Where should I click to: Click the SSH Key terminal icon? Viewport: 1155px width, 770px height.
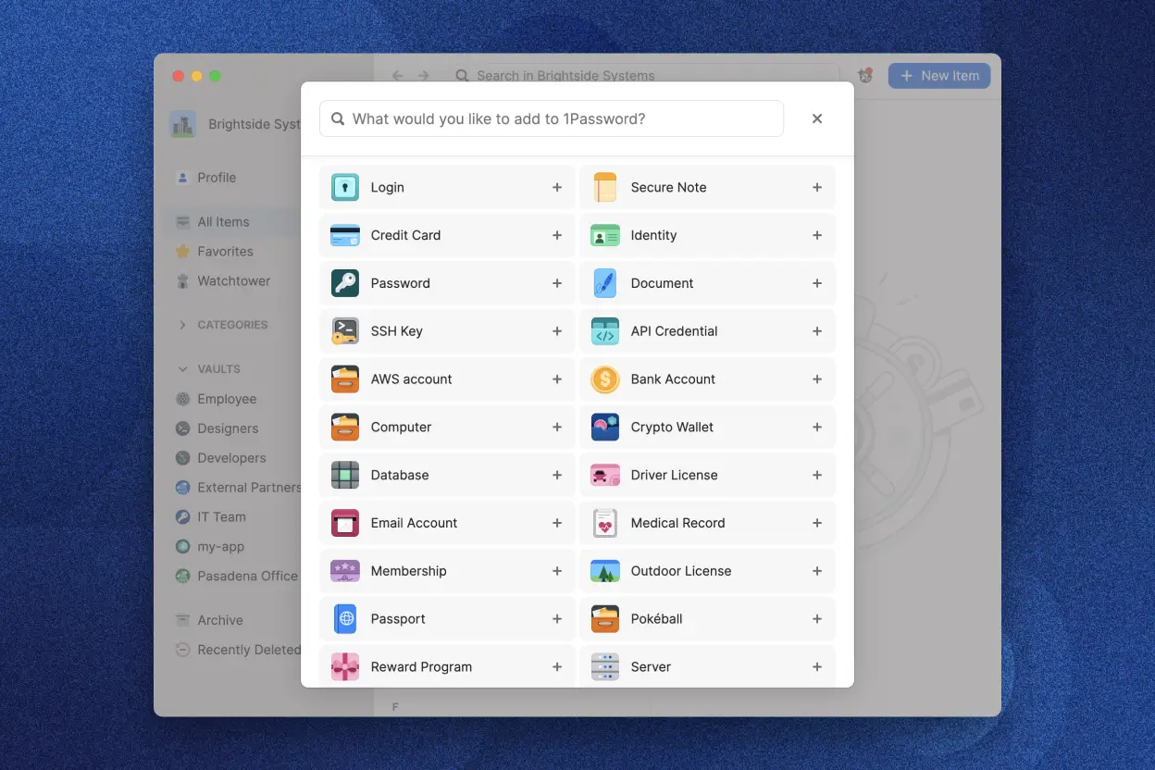pos(345,331)
